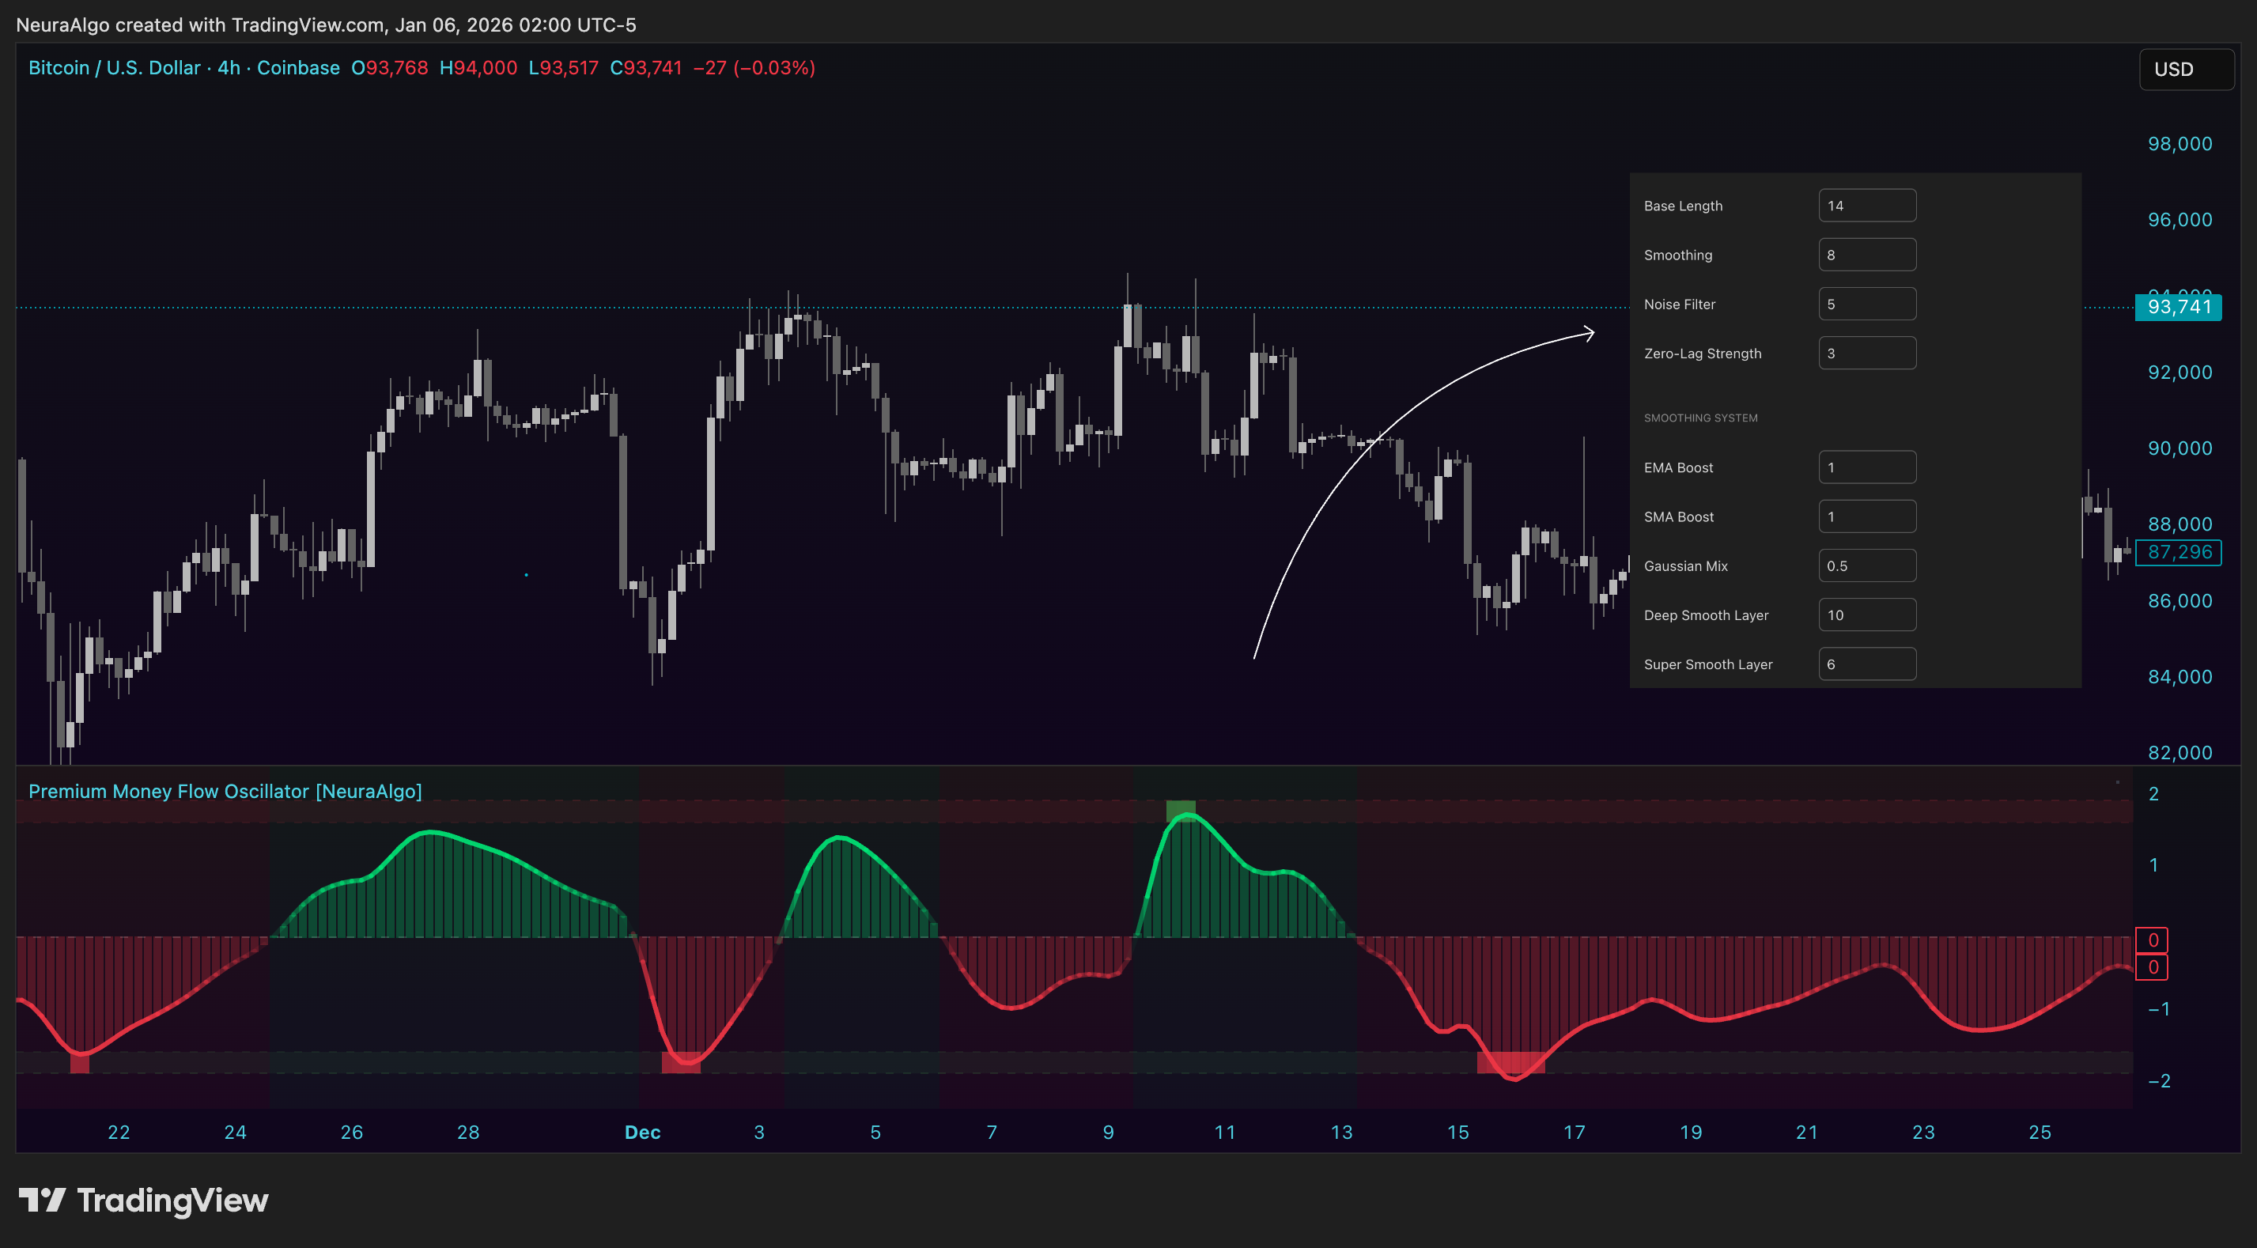Click the 84,000 price scale label
The height and width of the screenshot is (1248, 2257).
click(x=2180, y=676)
